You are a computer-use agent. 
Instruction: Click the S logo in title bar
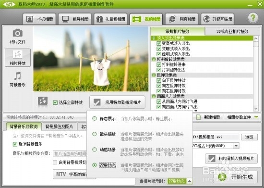pos(9,4)
